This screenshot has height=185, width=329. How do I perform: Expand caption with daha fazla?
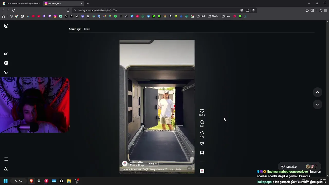click(176, 169)
